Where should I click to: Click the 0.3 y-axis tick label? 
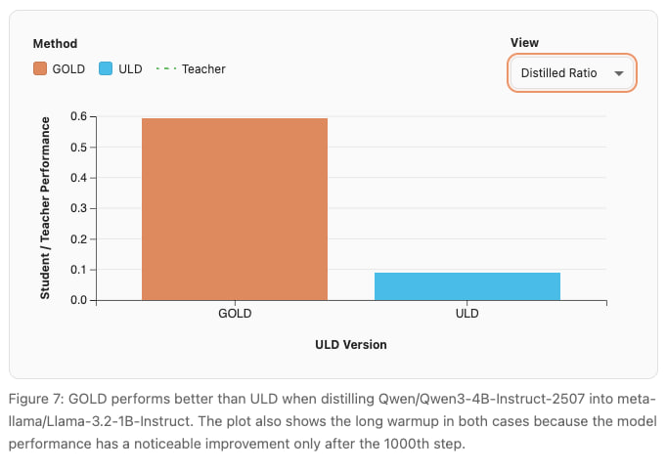(78, 208)
